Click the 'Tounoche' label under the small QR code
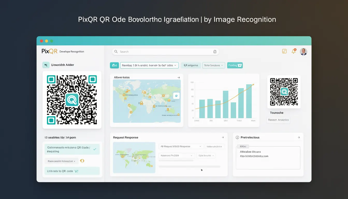This screenshot has width=348, height=199. [x=277, y=113]
